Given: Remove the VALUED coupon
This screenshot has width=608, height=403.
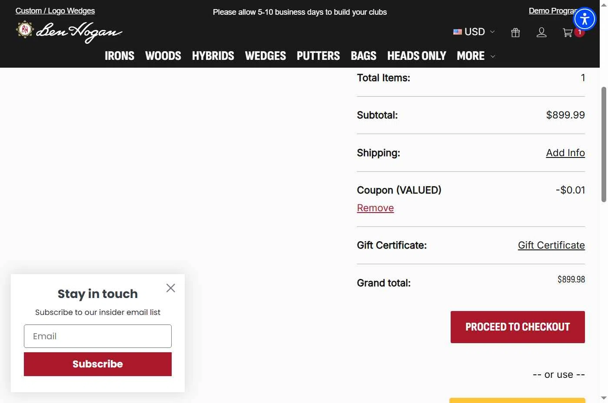Looking at the screenshot, I should click(375, 208).
